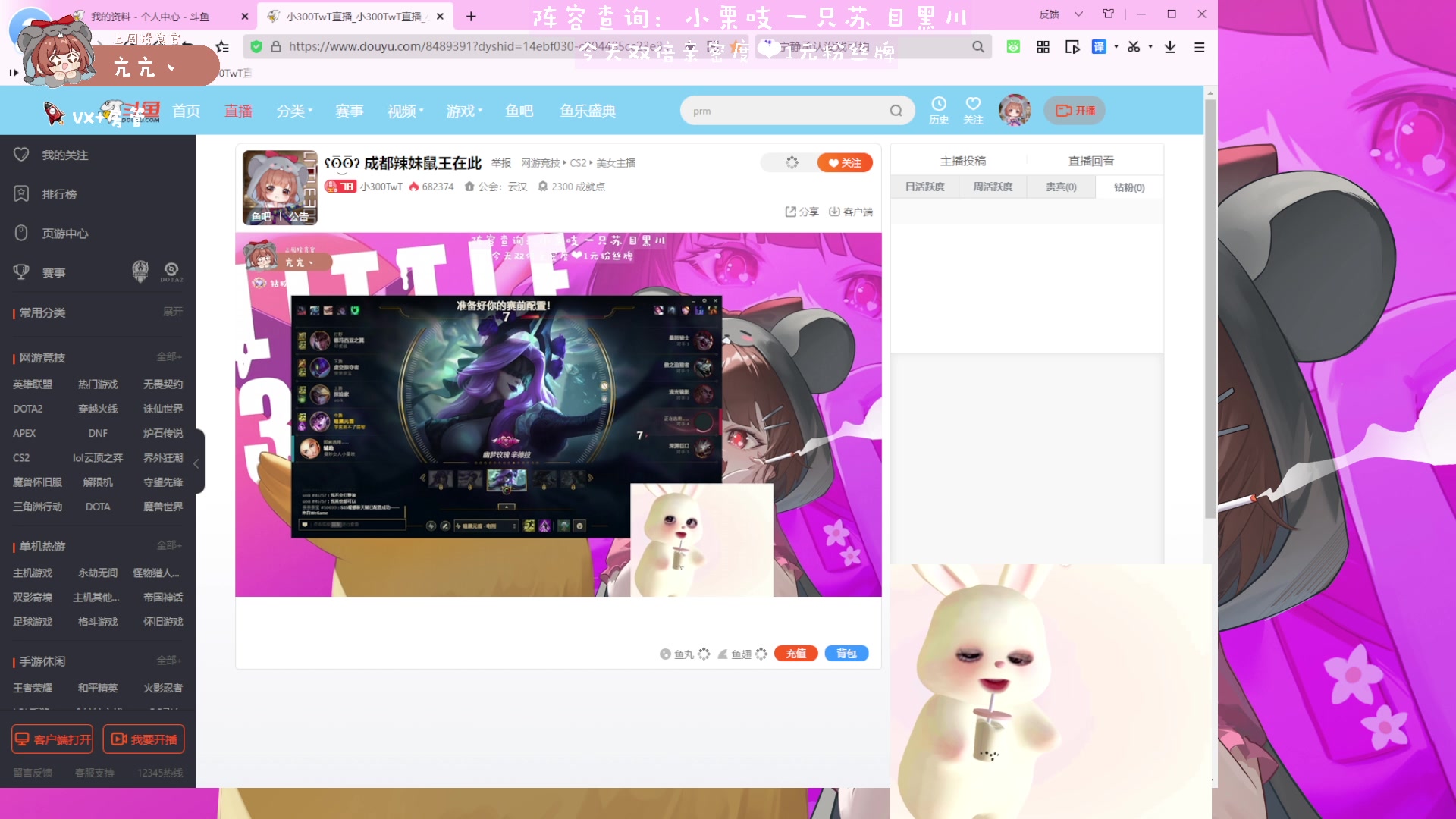The image size is (1456, 819).
Task: Show all 网游竞技 categories via 全部
Action: [169, 356]
